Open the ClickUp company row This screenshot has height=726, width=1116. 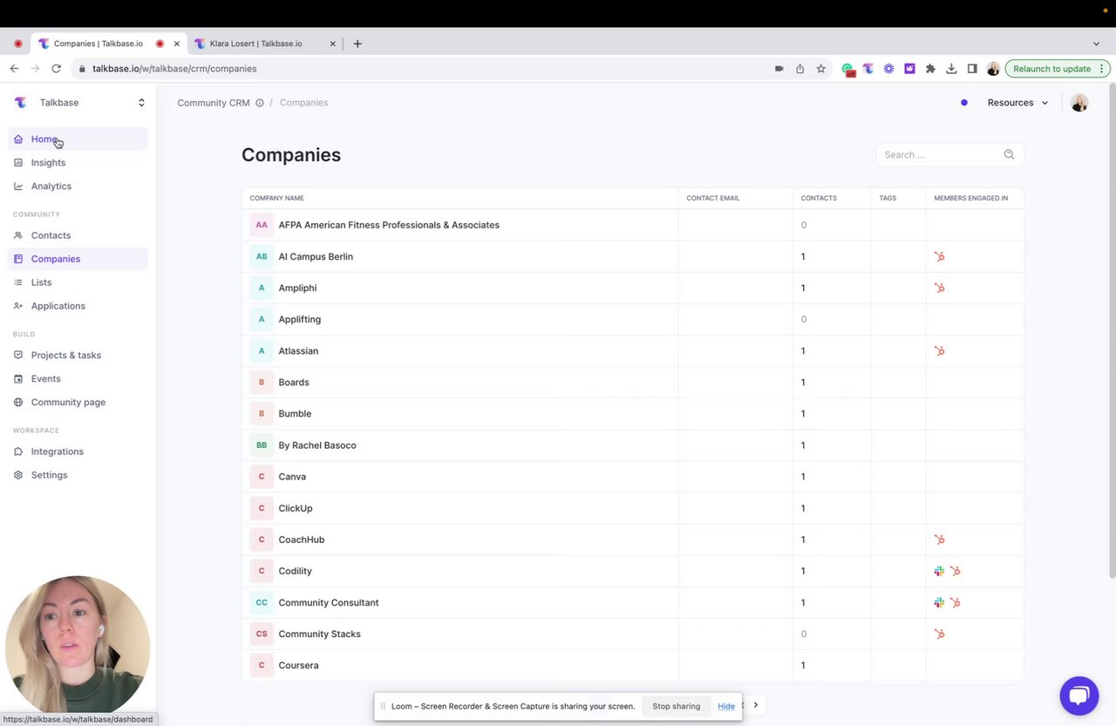coord(632,508)
